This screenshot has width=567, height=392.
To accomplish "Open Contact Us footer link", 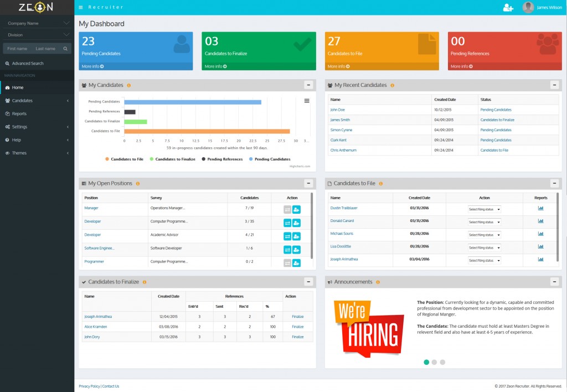I will (111, 386).
